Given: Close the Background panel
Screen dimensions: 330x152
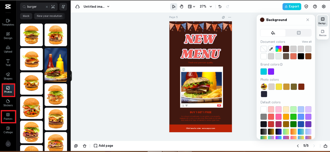Looking at the screenshot, I should (308, 20).
